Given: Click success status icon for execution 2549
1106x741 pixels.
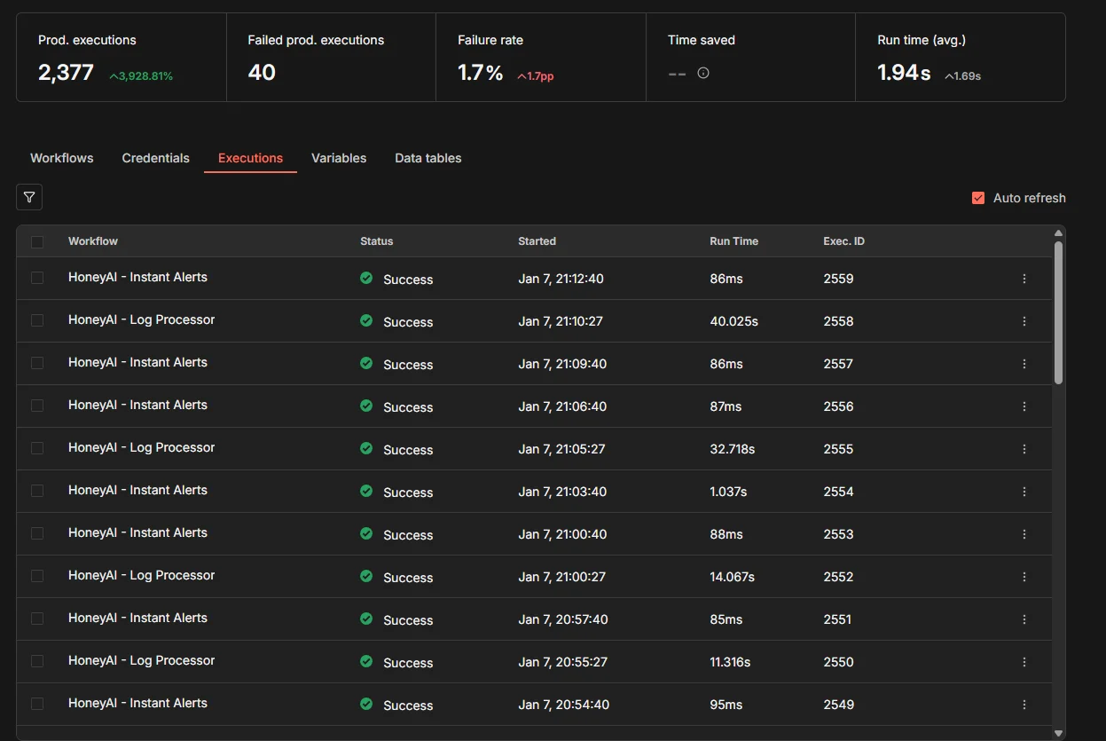Looking at the screenshot, I should click(366, 704).
